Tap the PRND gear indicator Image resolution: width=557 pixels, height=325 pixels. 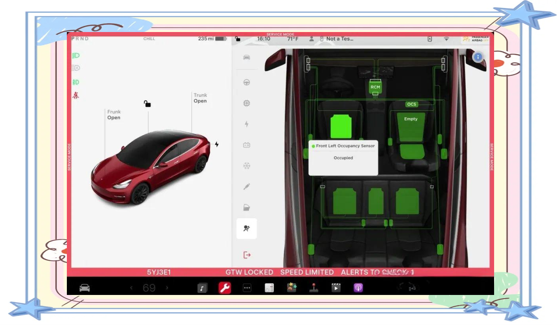point(80,39)
